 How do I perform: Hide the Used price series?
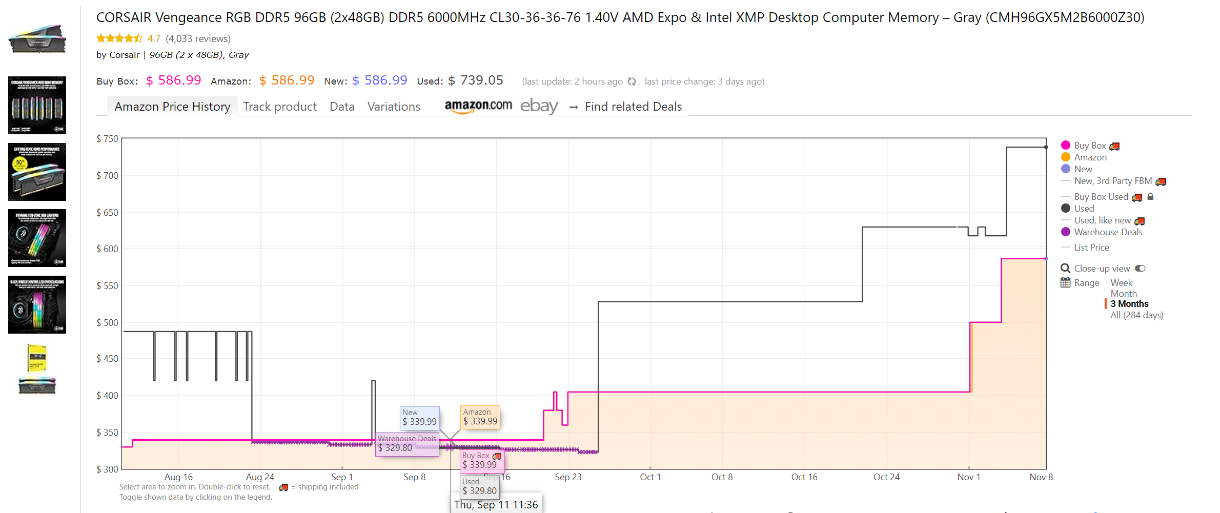coord(1084,209)
